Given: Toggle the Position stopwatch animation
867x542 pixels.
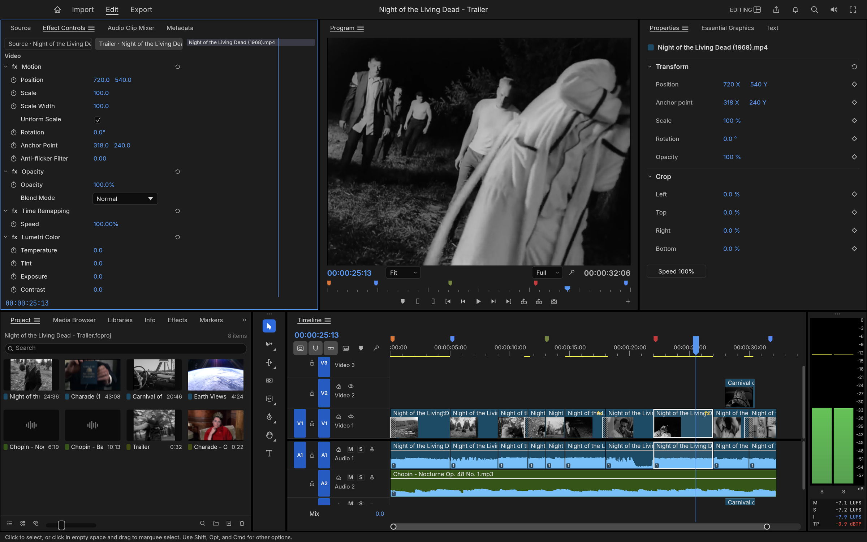Looking at the screenshot, I should [13, 80].
